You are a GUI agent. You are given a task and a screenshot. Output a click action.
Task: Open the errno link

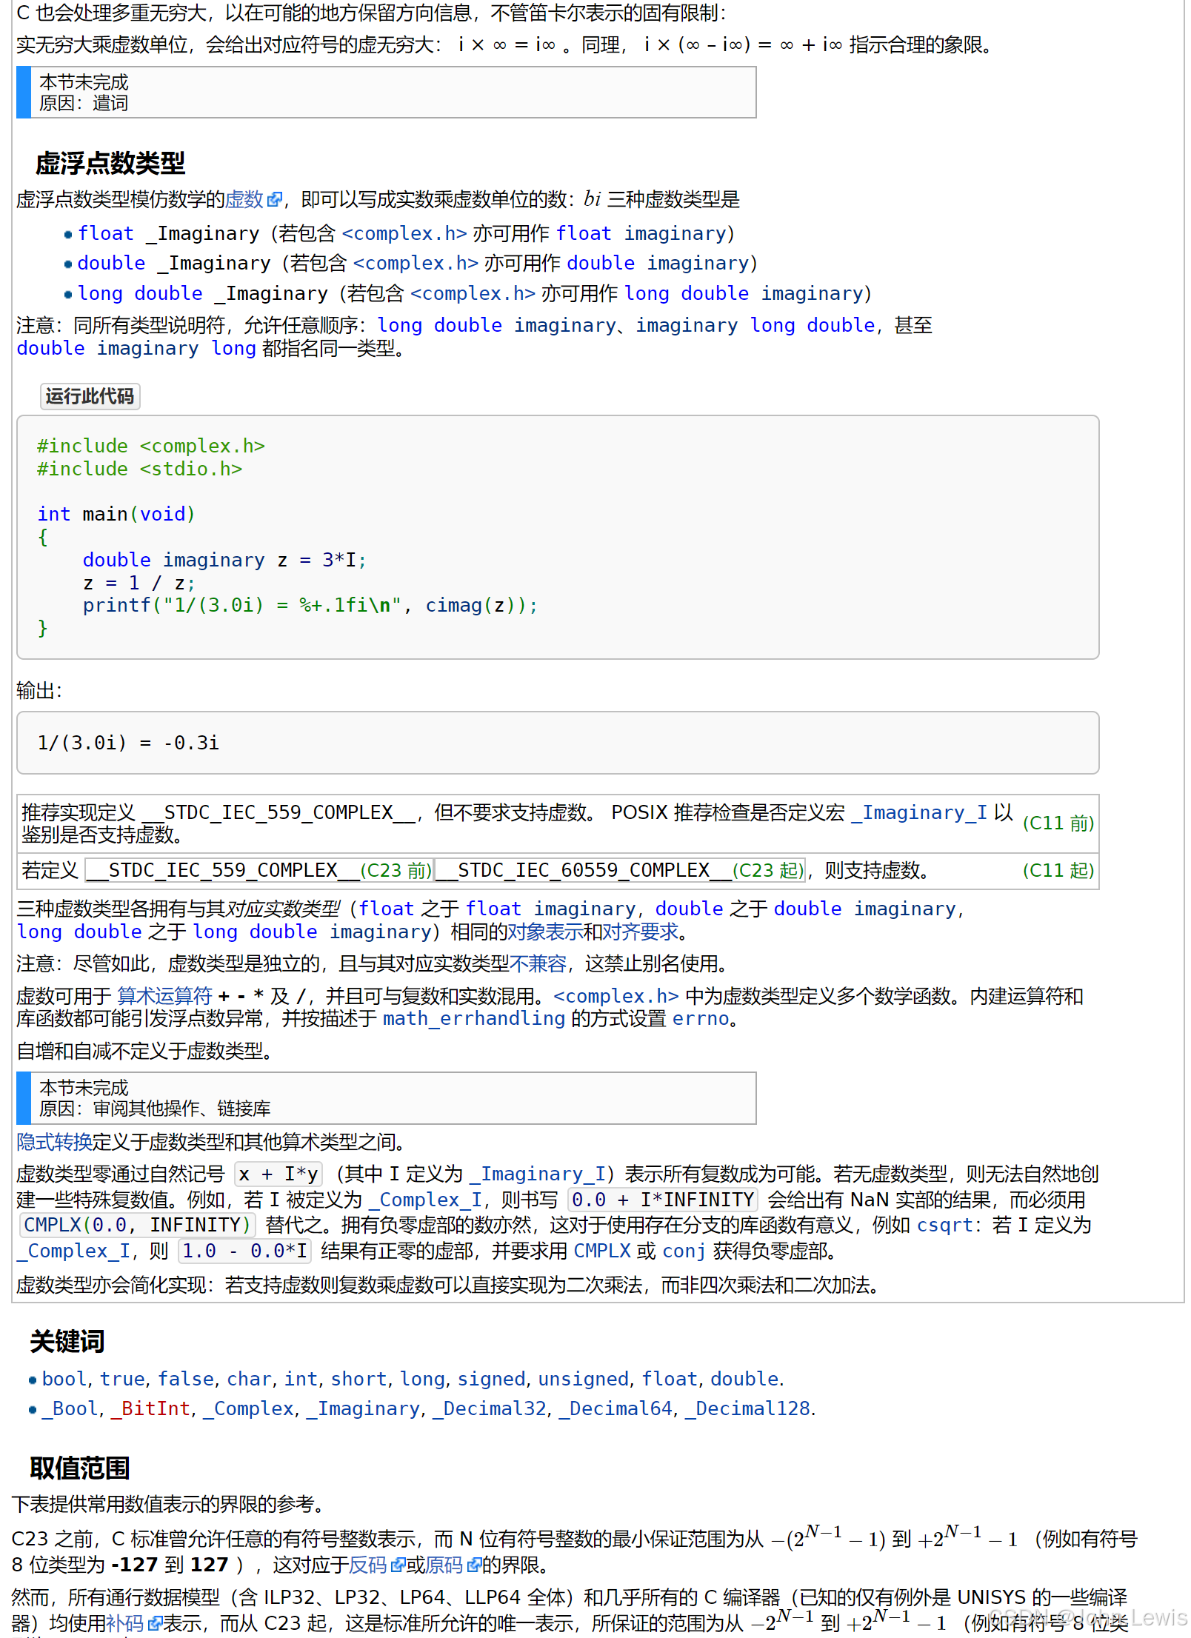coord(701,1018)
